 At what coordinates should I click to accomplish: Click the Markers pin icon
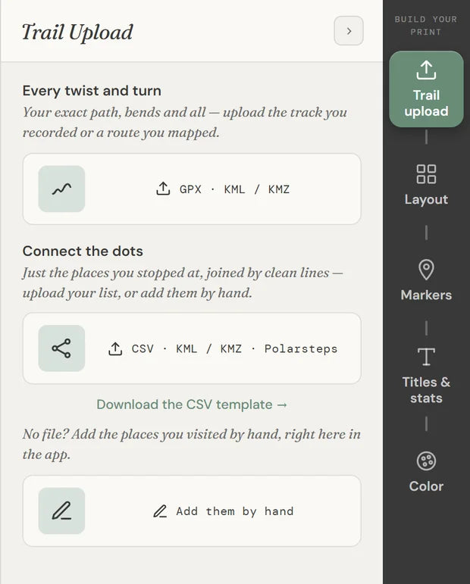tap(426, 270)
